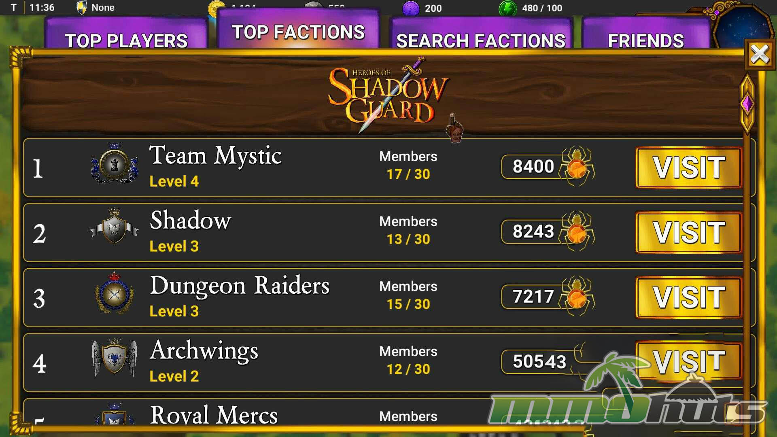Viewport: 777px width, 437px height.
Task: Click the Dungeon Raiders crossed-swords emblem
Action: (x=115, y=293)
